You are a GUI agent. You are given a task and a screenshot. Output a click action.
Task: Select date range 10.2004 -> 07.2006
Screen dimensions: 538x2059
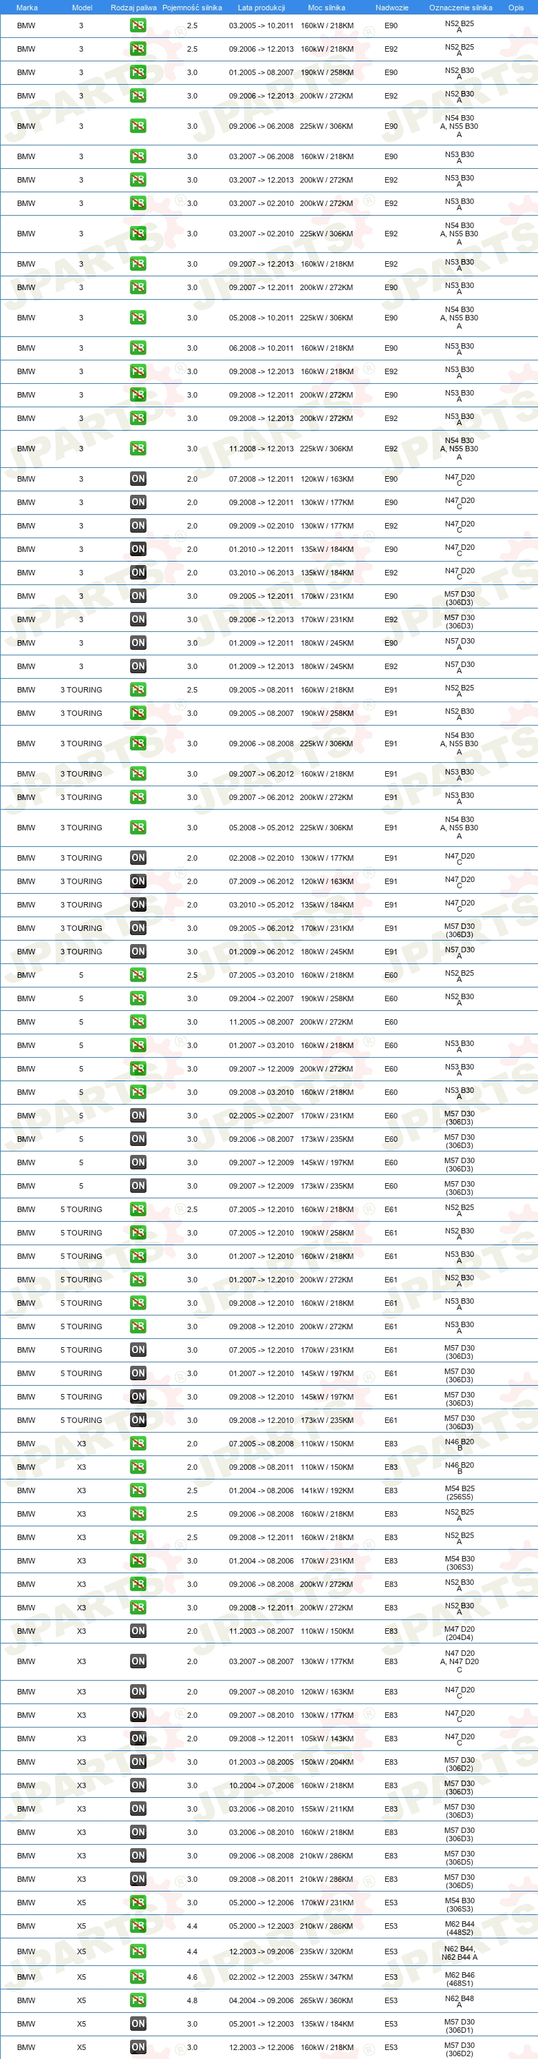pos(261,1785)
